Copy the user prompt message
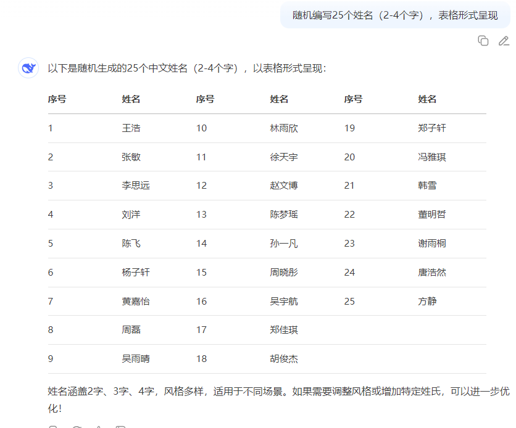 pyautogui.click(x=483, y=41)
